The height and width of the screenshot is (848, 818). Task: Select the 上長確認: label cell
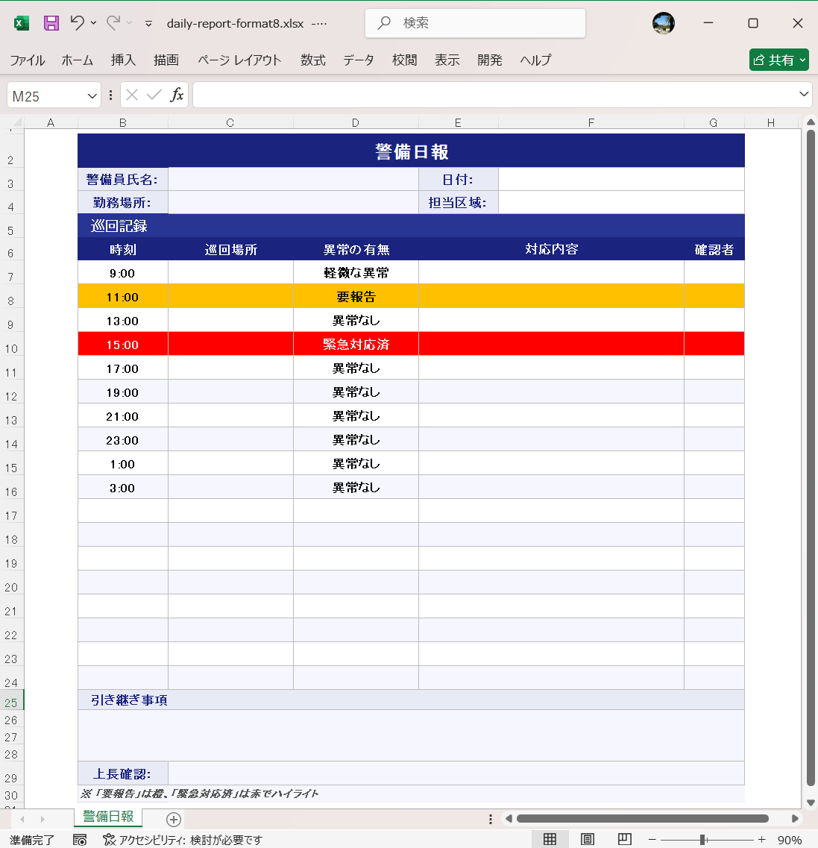(x=123, y=773)
